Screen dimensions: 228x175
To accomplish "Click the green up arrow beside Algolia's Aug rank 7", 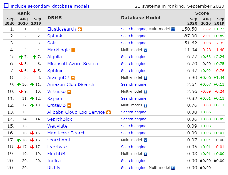I will [x=21, y=57].
